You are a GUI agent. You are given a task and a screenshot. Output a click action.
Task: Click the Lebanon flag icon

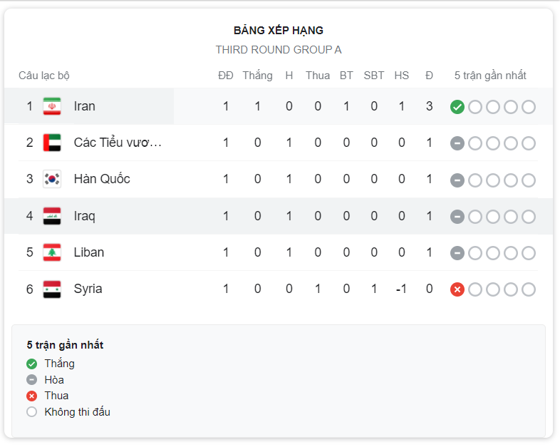(52, 252)
